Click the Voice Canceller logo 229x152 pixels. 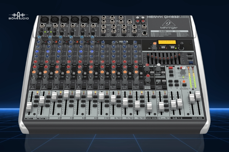[158, 81]
